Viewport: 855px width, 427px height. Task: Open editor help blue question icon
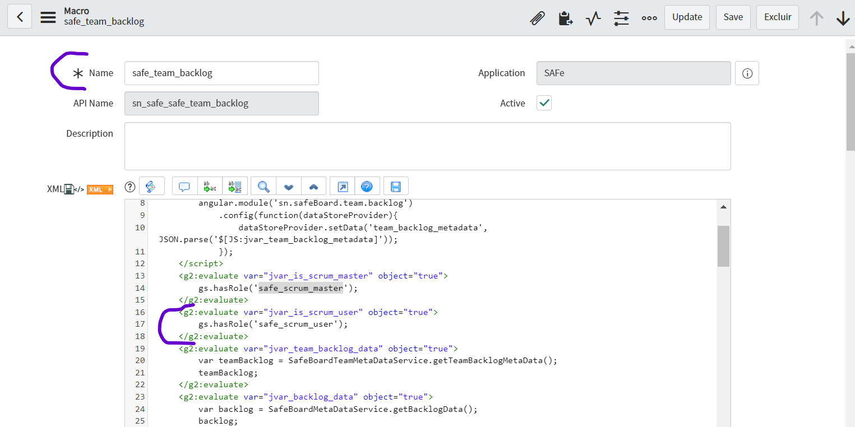pyautogui.click(x=367, y=186)
